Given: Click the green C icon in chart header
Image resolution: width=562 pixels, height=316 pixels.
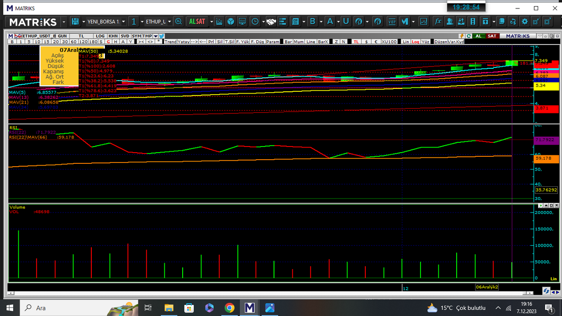Looking at the screenshot, I should (x=468, y=36).
